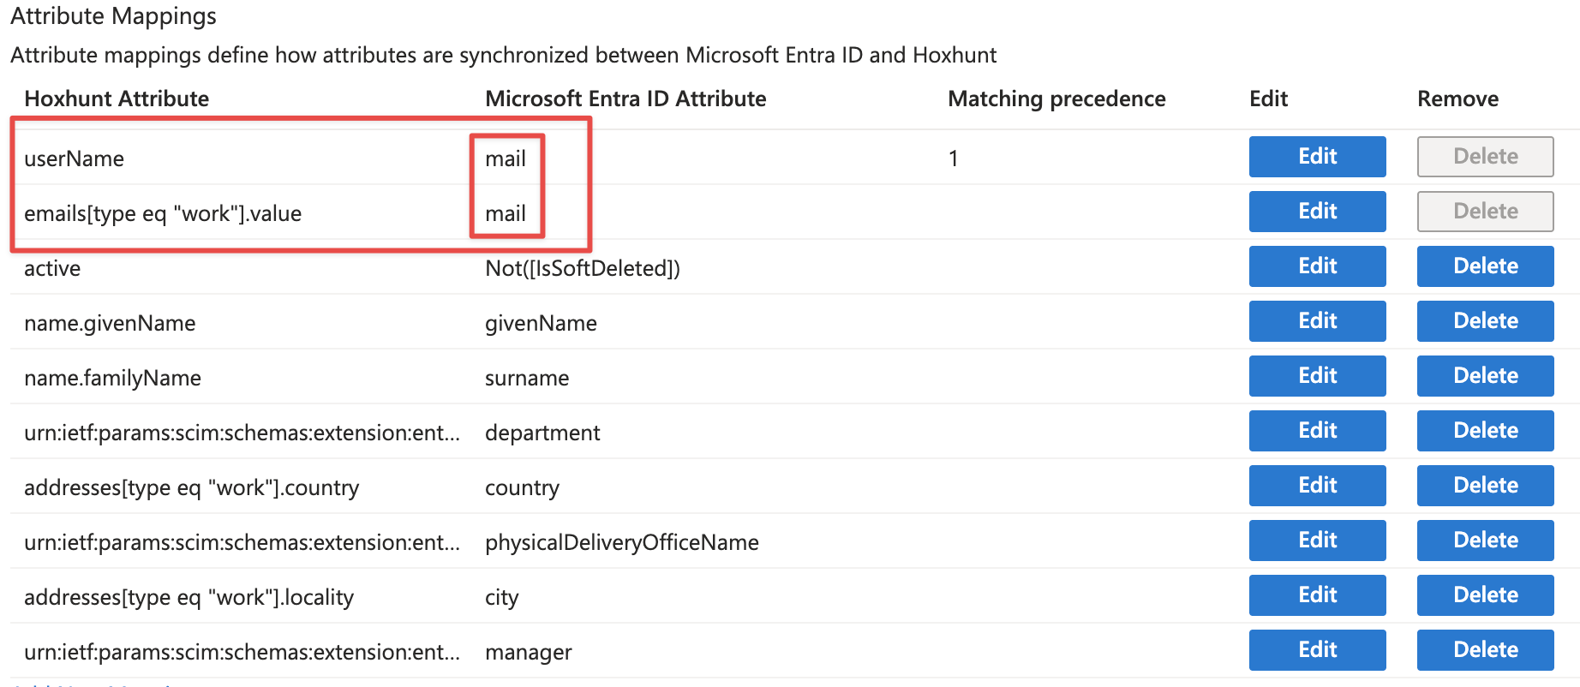Delete the active attribute mapping
The width and height of the screenshot is (1580, 687).
1485,266
